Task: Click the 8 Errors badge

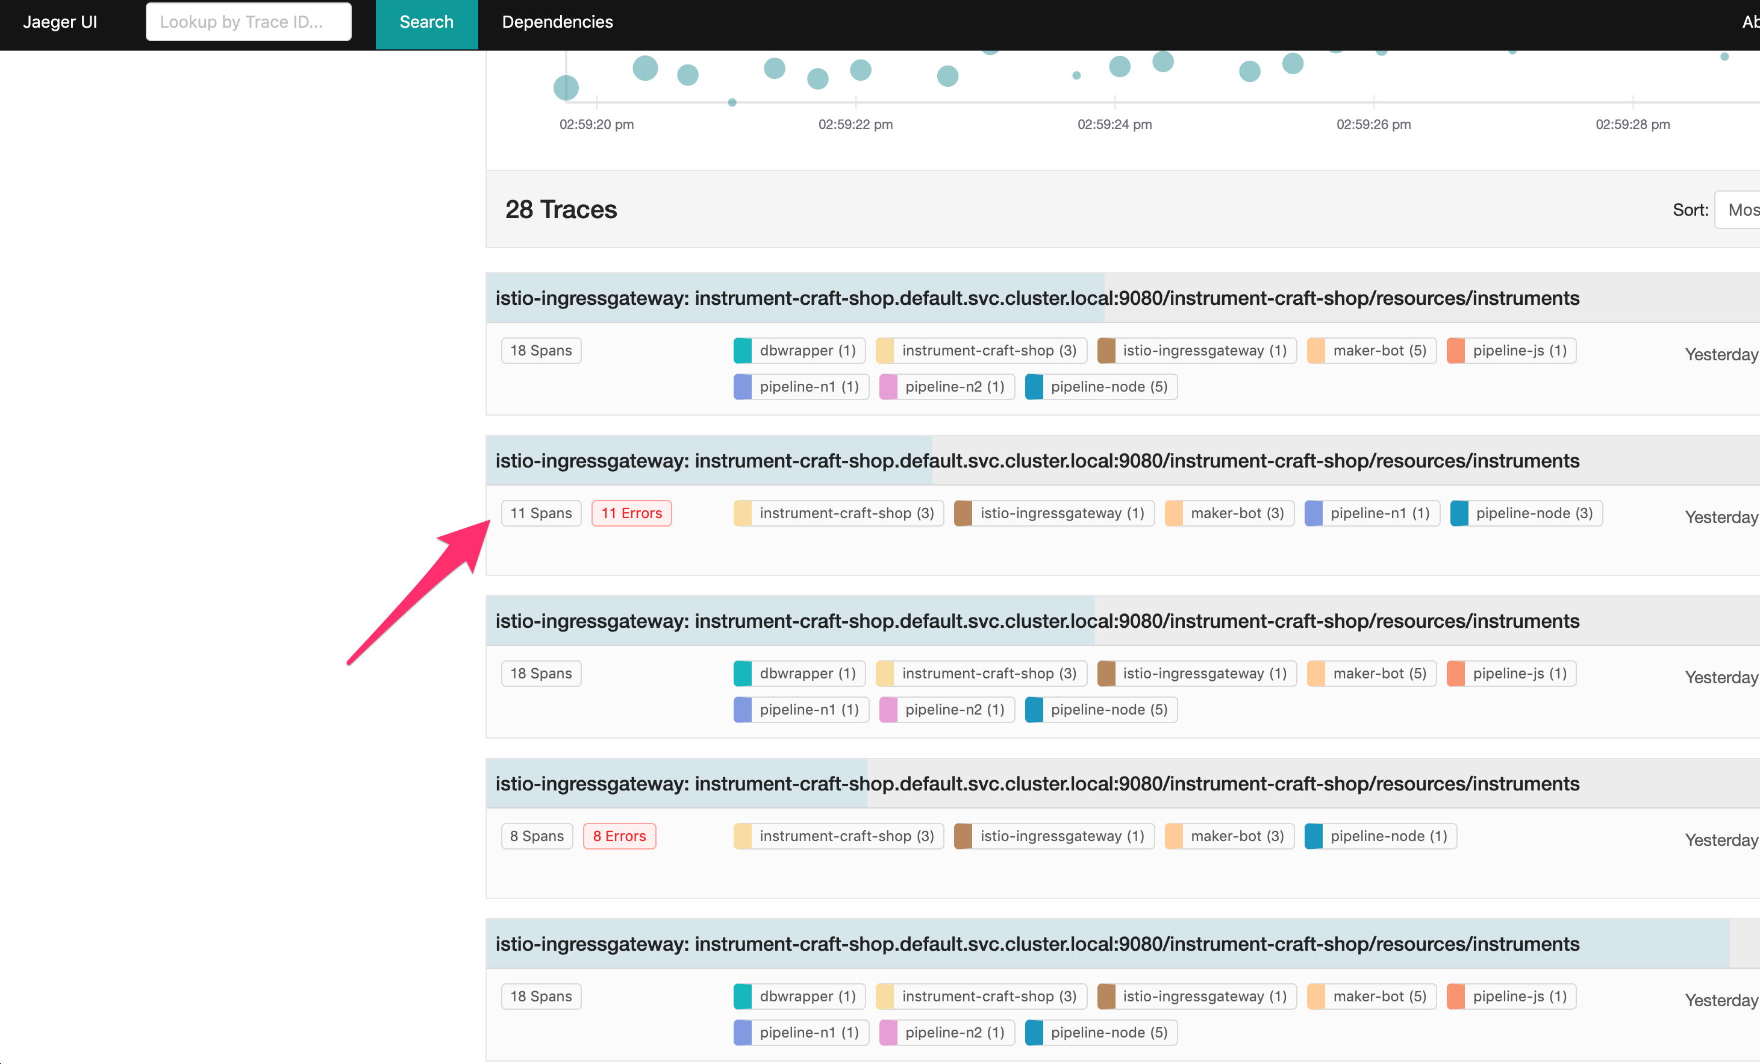Action: (x=619, y=836)
